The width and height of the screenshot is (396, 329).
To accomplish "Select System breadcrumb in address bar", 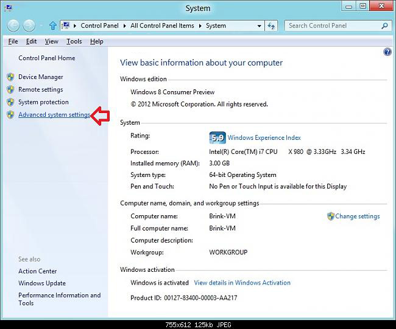I will point(216,26).
